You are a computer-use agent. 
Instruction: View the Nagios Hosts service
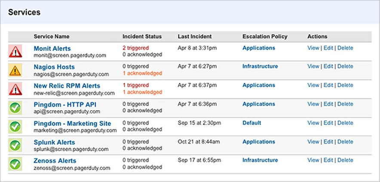[x=313, y=66]
